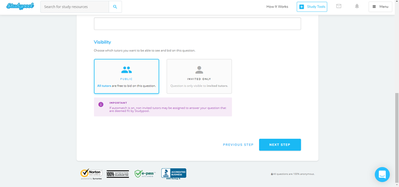Click the empty text box above Visibility
Viewport: 399px width, 187px height.
point(197,24)
